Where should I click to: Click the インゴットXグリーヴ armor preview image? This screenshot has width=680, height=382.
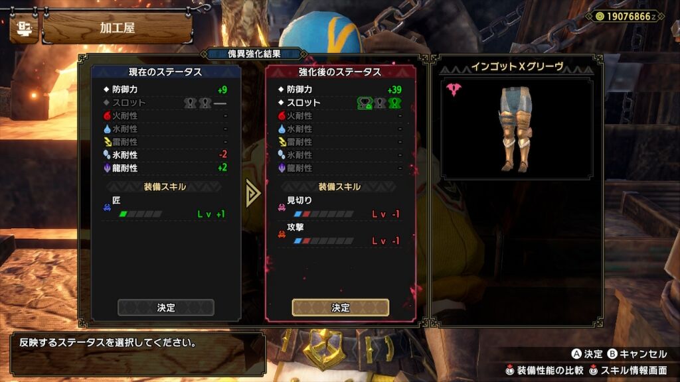[x=516, y=129]
